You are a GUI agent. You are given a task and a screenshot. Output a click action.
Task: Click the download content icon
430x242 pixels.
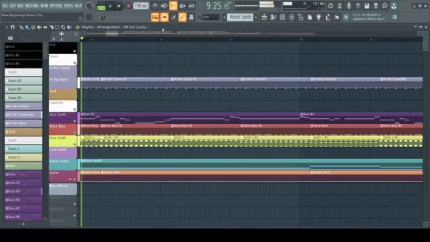[394, 5]
